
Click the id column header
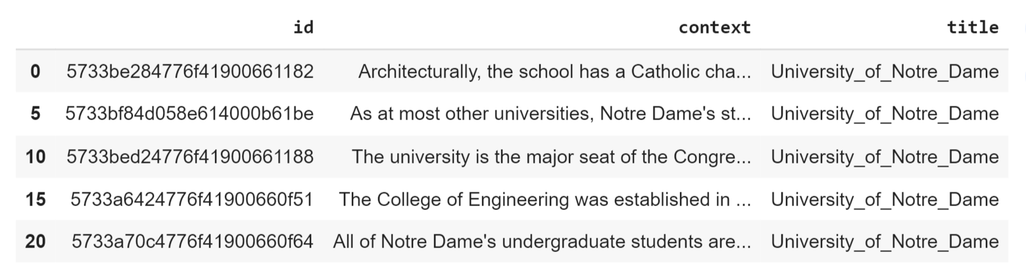pyautogui.click(x=303, y=27)
